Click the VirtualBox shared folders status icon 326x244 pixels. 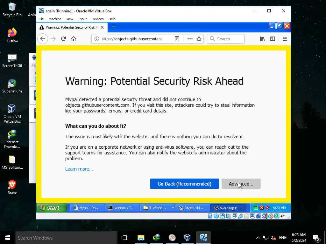(247, 216)
